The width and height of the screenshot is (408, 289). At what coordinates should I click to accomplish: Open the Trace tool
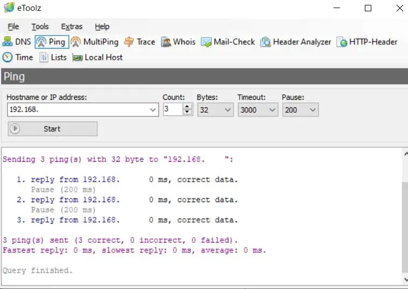tap(139, 42)
